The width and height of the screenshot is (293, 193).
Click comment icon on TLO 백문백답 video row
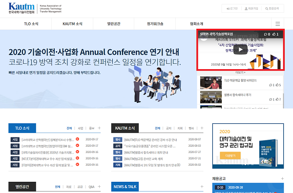[x=271, y=85]
